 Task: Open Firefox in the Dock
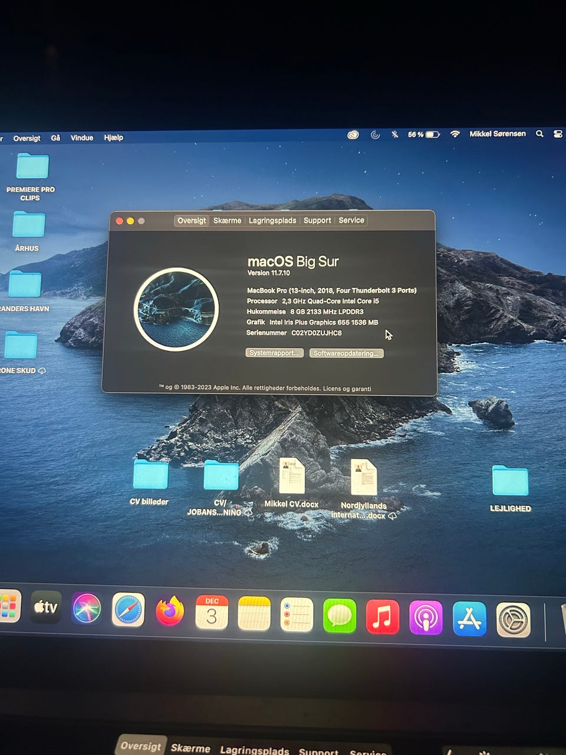pos(170,611)
